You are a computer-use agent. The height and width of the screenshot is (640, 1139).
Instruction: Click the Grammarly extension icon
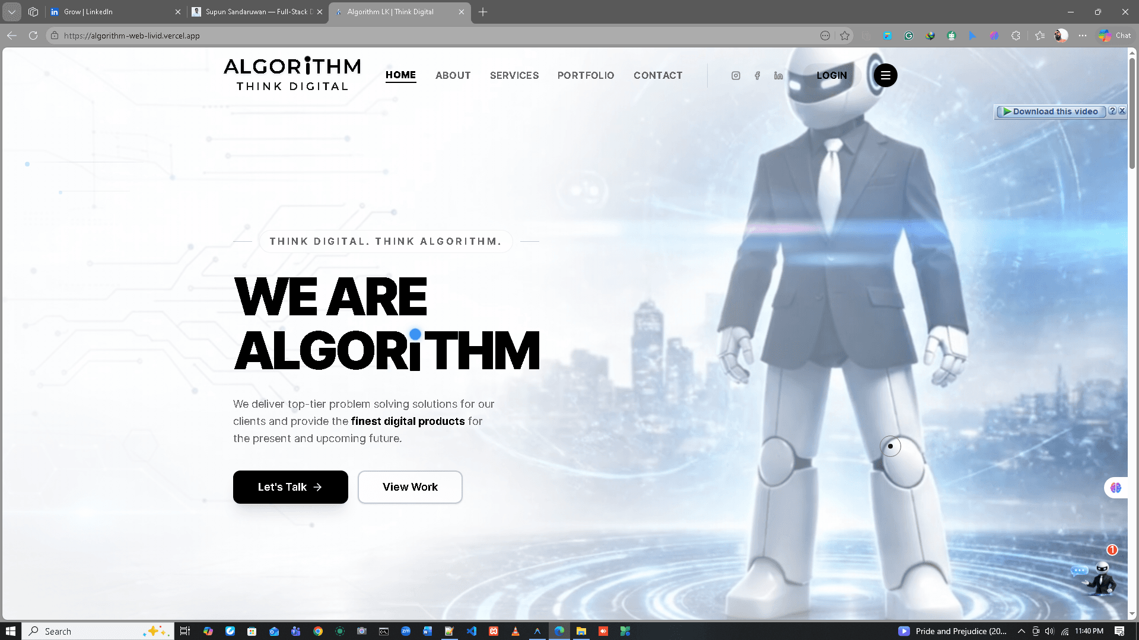(909, 36)
